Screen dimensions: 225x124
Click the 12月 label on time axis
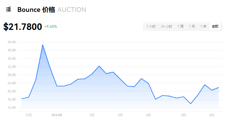pos(29,115)
